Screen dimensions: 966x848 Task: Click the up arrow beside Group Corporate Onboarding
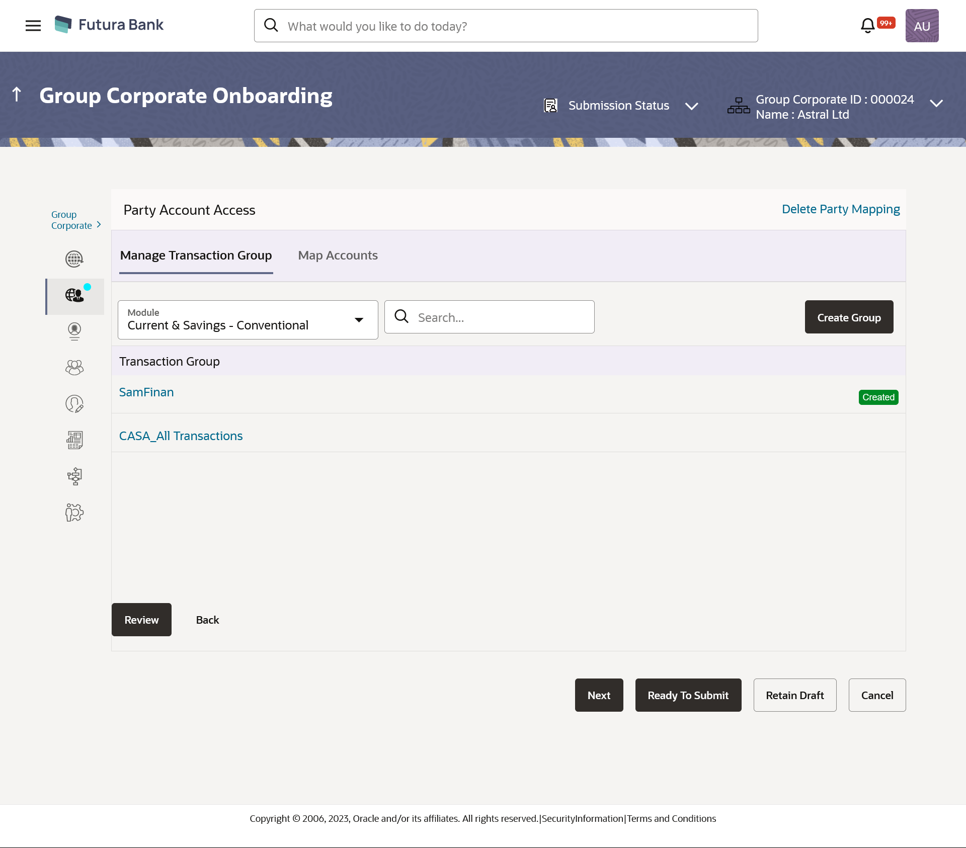(17, 95)
